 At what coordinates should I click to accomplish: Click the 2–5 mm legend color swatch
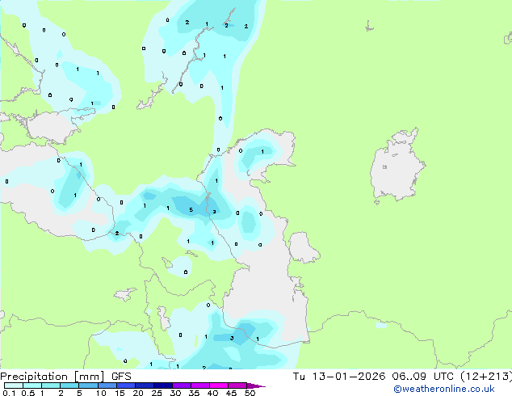[69, 385]
